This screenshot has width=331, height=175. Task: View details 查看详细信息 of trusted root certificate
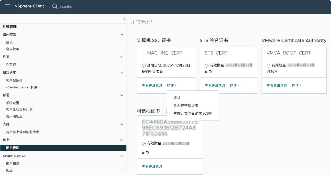pos(152,167)
